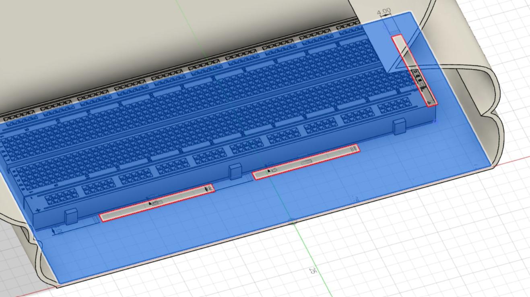The image size is (530, 297).
Task: Click the constraint glyph inside the middle slot
Action: click(307, 162)
